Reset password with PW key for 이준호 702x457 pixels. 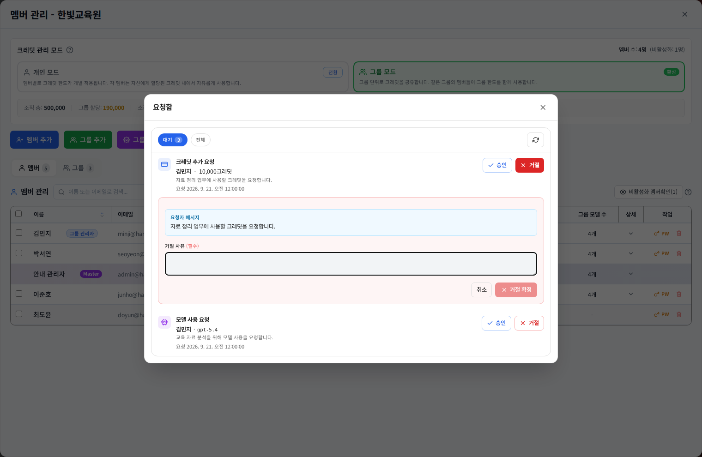(661, 295)
